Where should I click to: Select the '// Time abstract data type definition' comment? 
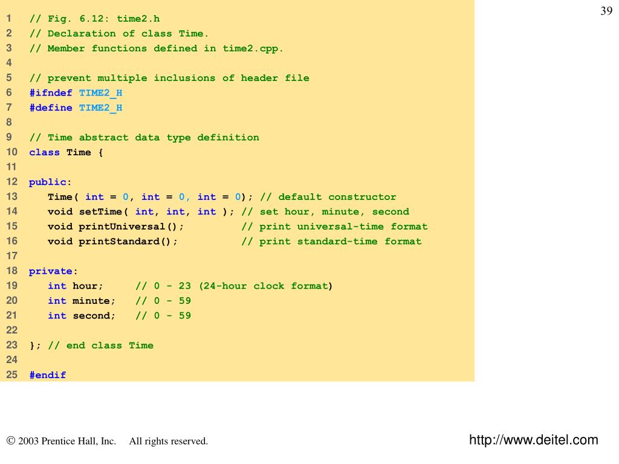point(144,138)
